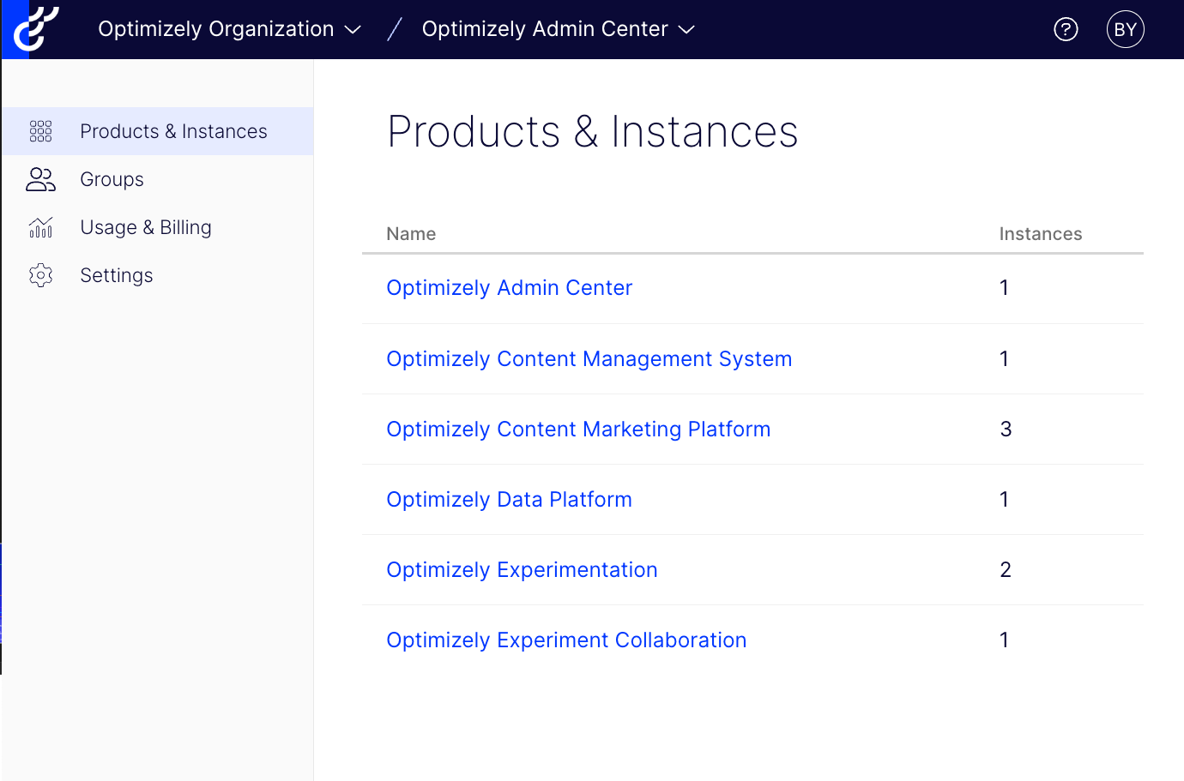Navigate to the Settings section
The height and width of the screenshot is (781, 1184).
pyautogui.click(x=116, y=275)
